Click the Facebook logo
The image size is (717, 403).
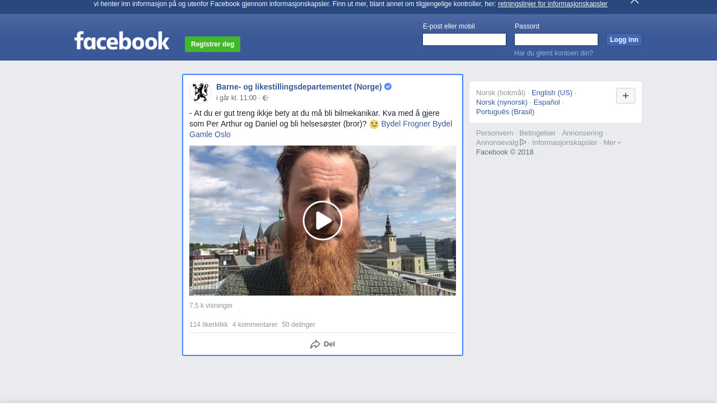122,41
